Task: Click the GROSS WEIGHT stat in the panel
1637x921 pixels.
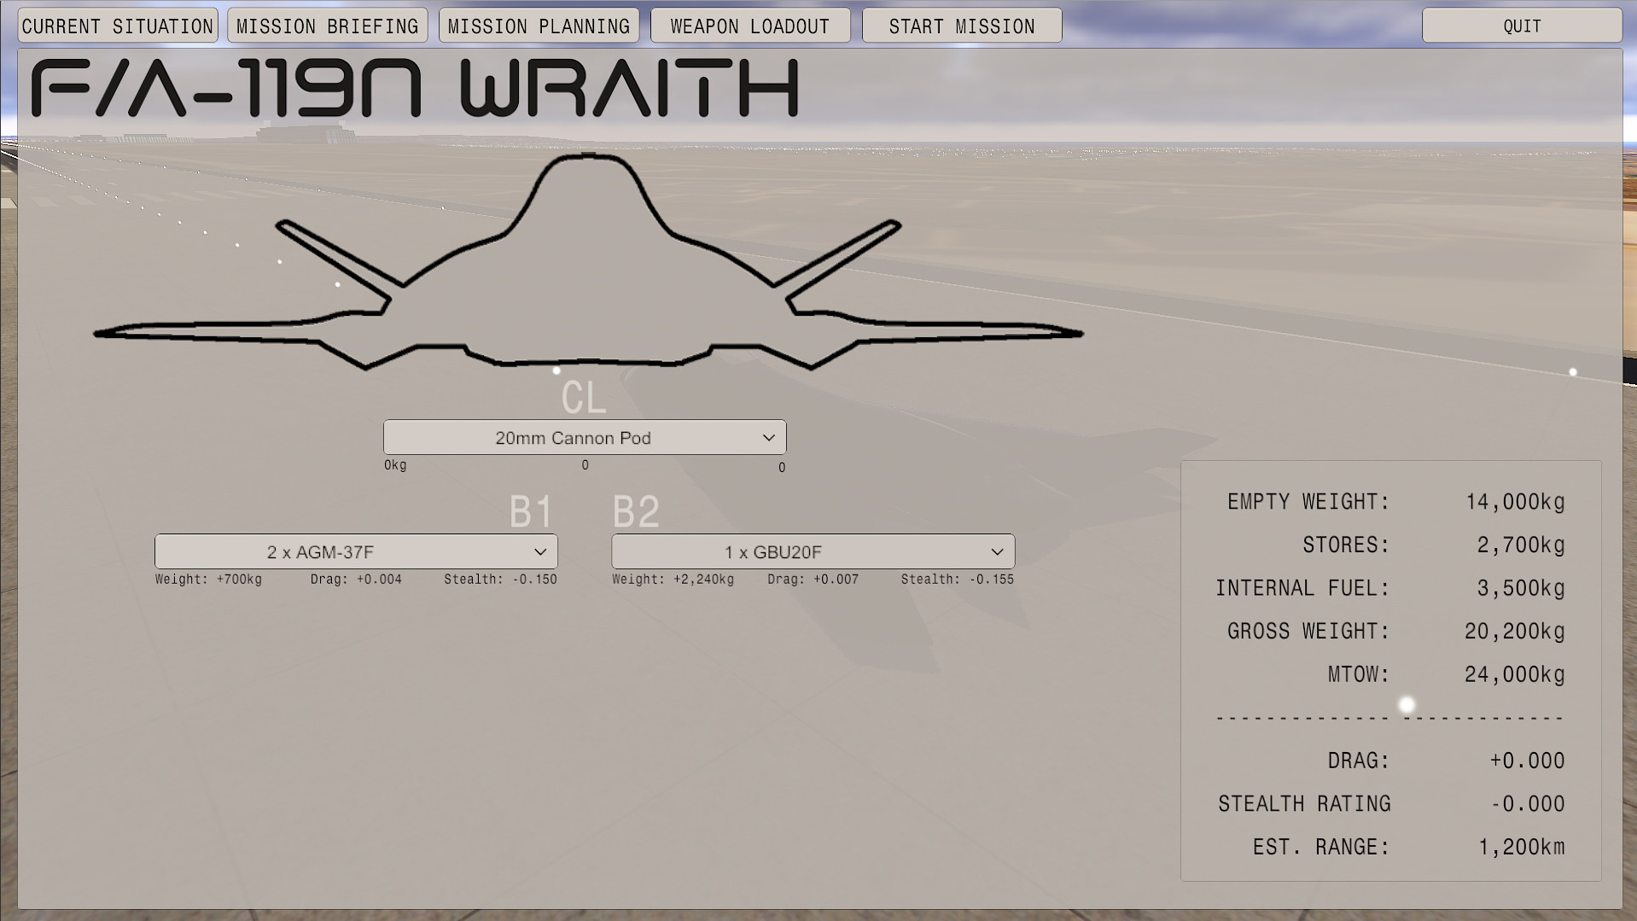Action: pyautogui.click(x=1391, y=631)
